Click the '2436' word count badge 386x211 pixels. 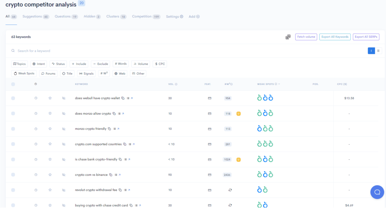tap(227, 175)
